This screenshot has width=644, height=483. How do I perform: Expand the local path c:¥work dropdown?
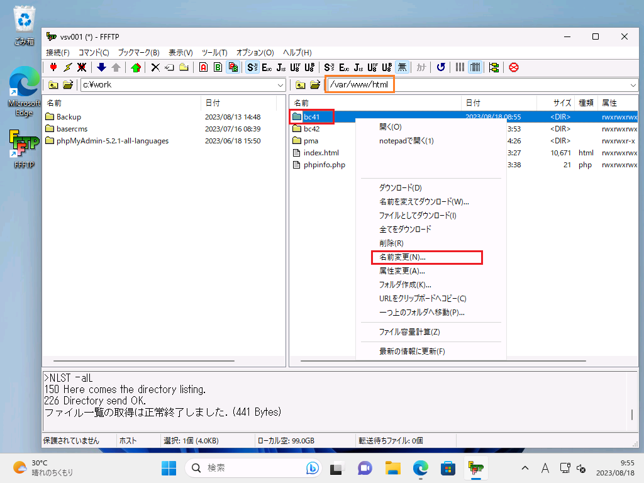click(x=280, y=85)
